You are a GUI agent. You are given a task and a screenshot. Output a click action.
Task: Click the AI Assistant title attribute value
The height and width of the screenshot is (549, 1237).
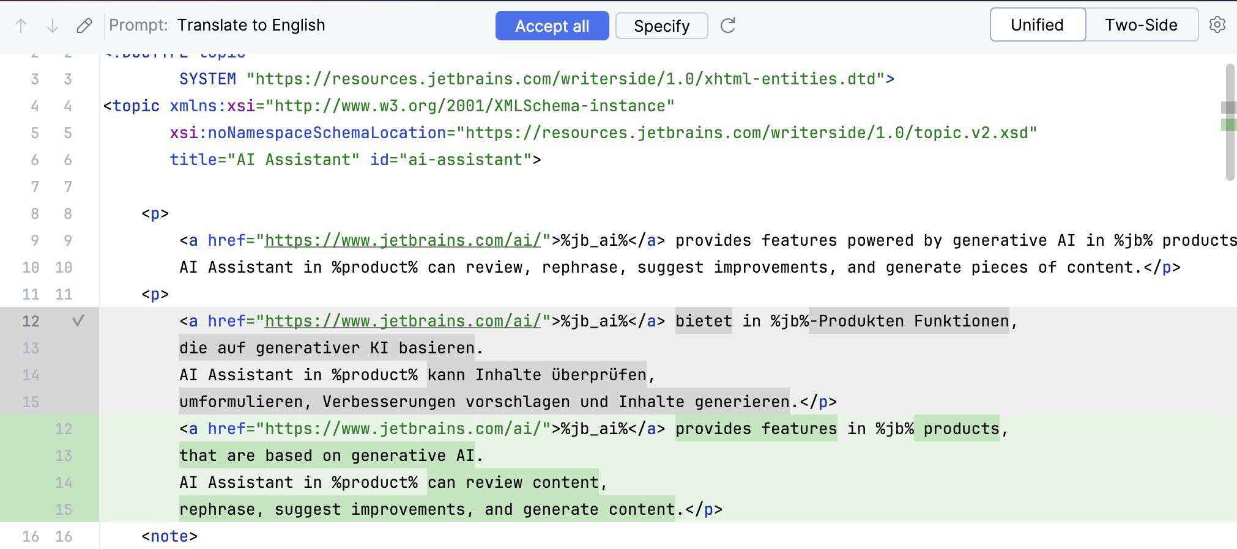[294, 160]
